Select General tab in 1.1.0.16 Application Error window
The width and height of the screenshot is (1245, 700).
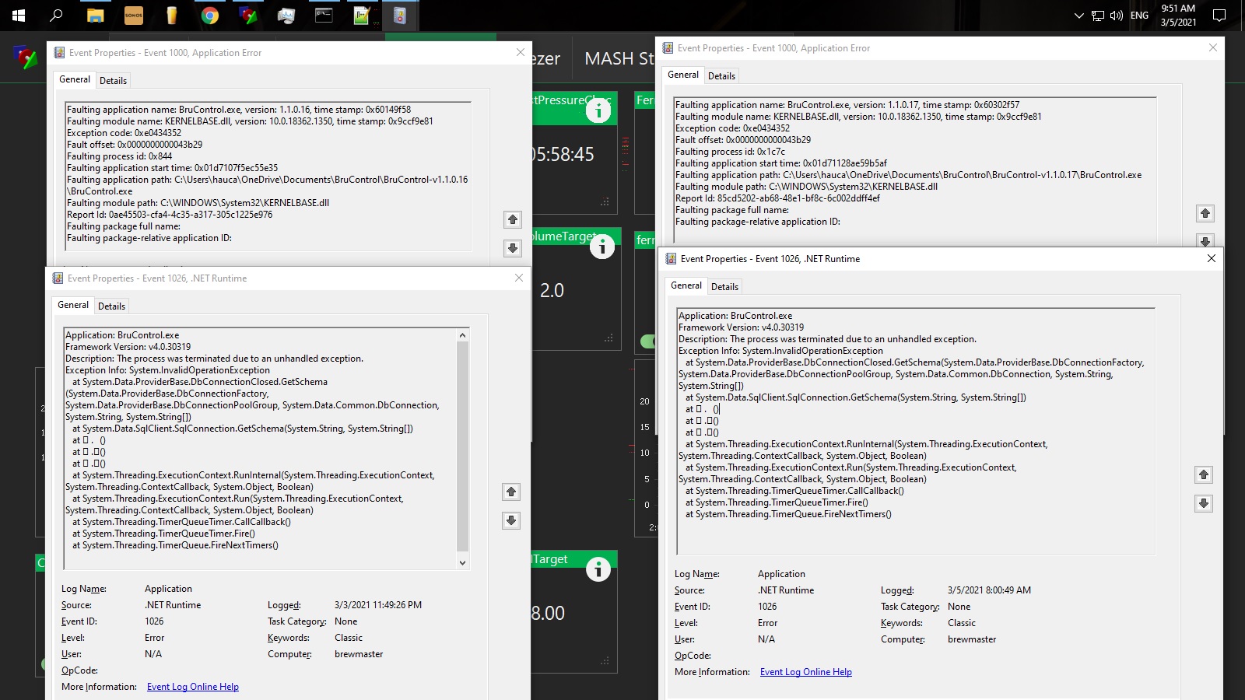tap(75, 79)
